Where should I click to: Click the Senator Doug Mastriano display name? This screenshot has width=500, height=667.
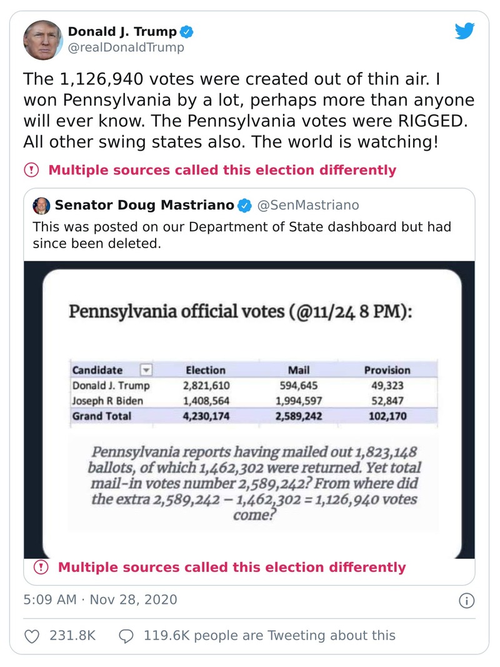click(144, 205)
